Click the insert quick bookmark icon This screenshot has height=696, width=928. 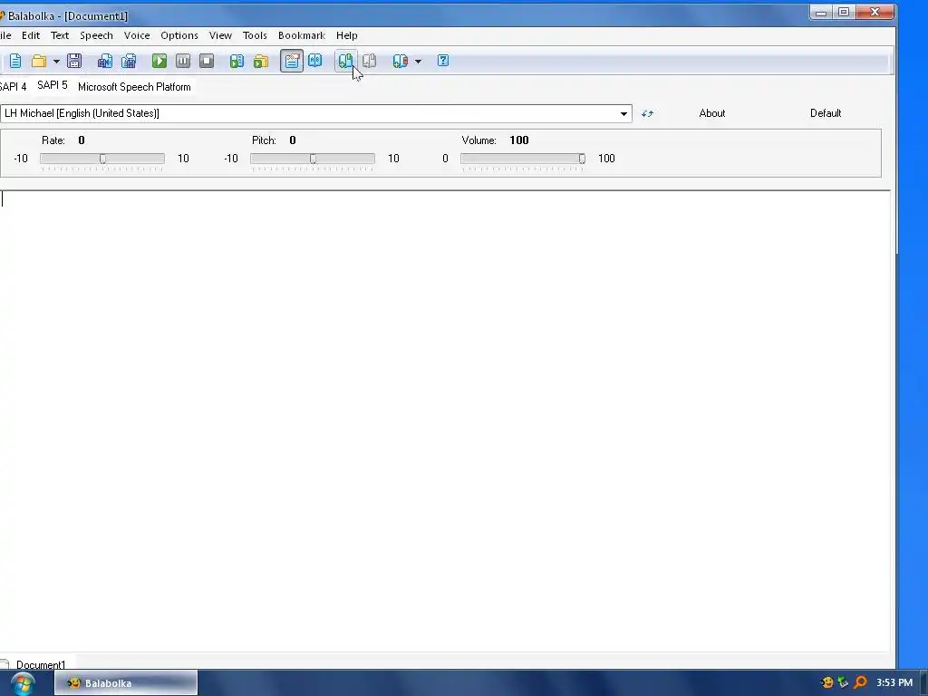[x=345, y=61]
